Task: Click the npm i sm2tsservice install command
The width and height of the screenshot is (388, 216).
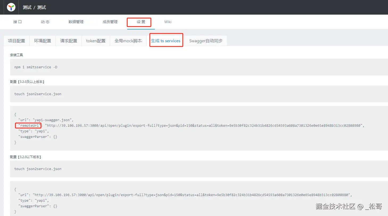Action: point(36,67)
